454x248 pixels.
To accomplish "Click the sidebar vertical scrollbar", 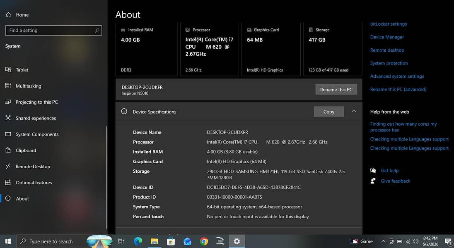I will pos(106,178).
